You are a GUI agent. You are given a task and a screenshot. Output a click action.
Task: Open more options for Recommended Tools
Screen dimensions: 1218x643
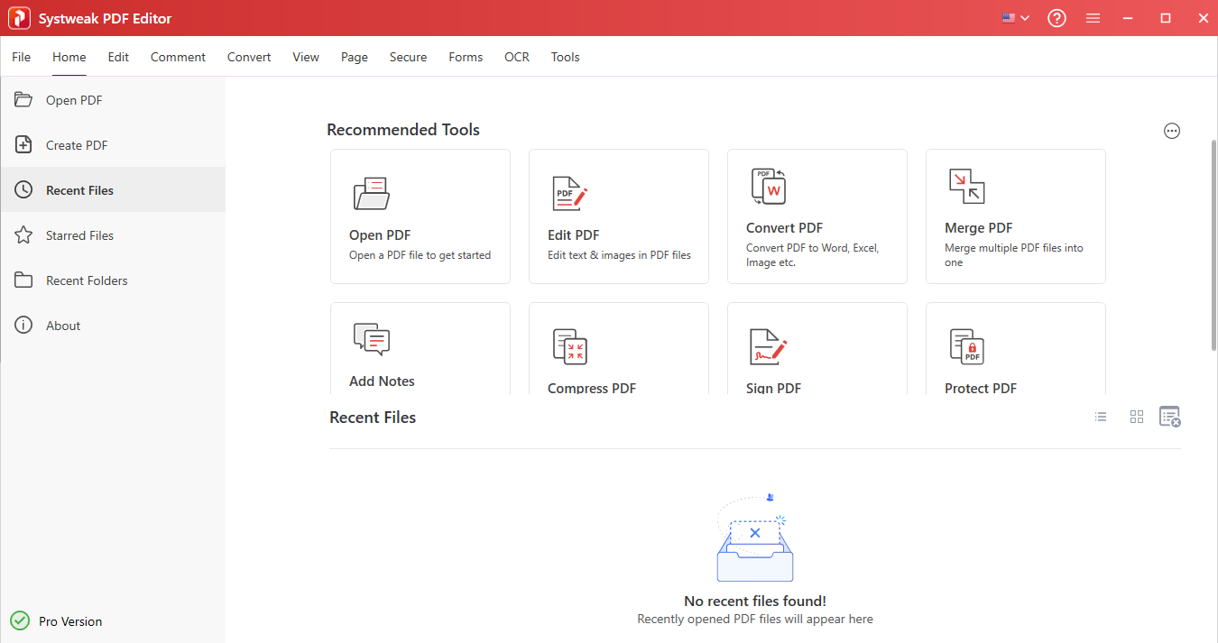1172,130
